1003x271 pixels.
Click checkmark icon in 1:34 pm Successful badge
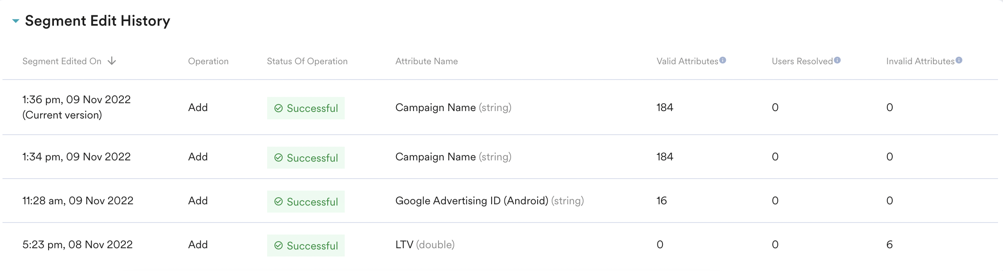[278, 158]
